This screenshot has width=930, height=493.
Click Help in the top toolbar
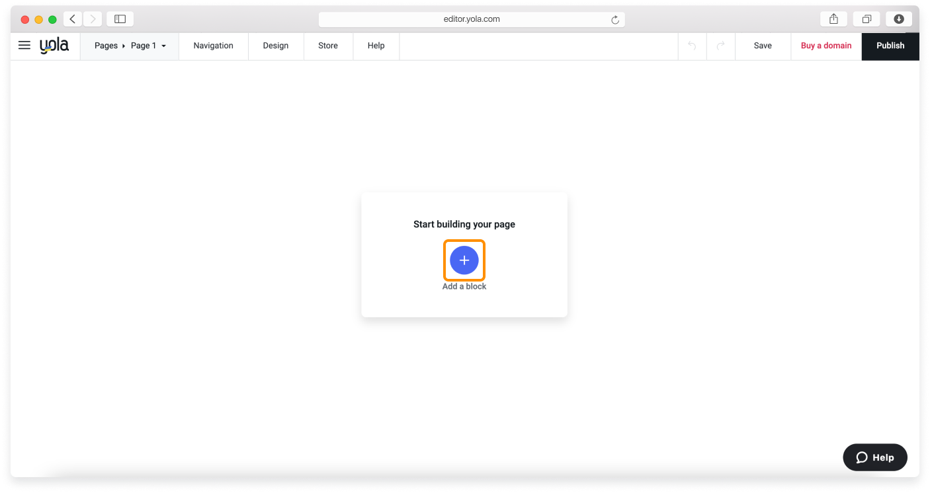[376, 46]
